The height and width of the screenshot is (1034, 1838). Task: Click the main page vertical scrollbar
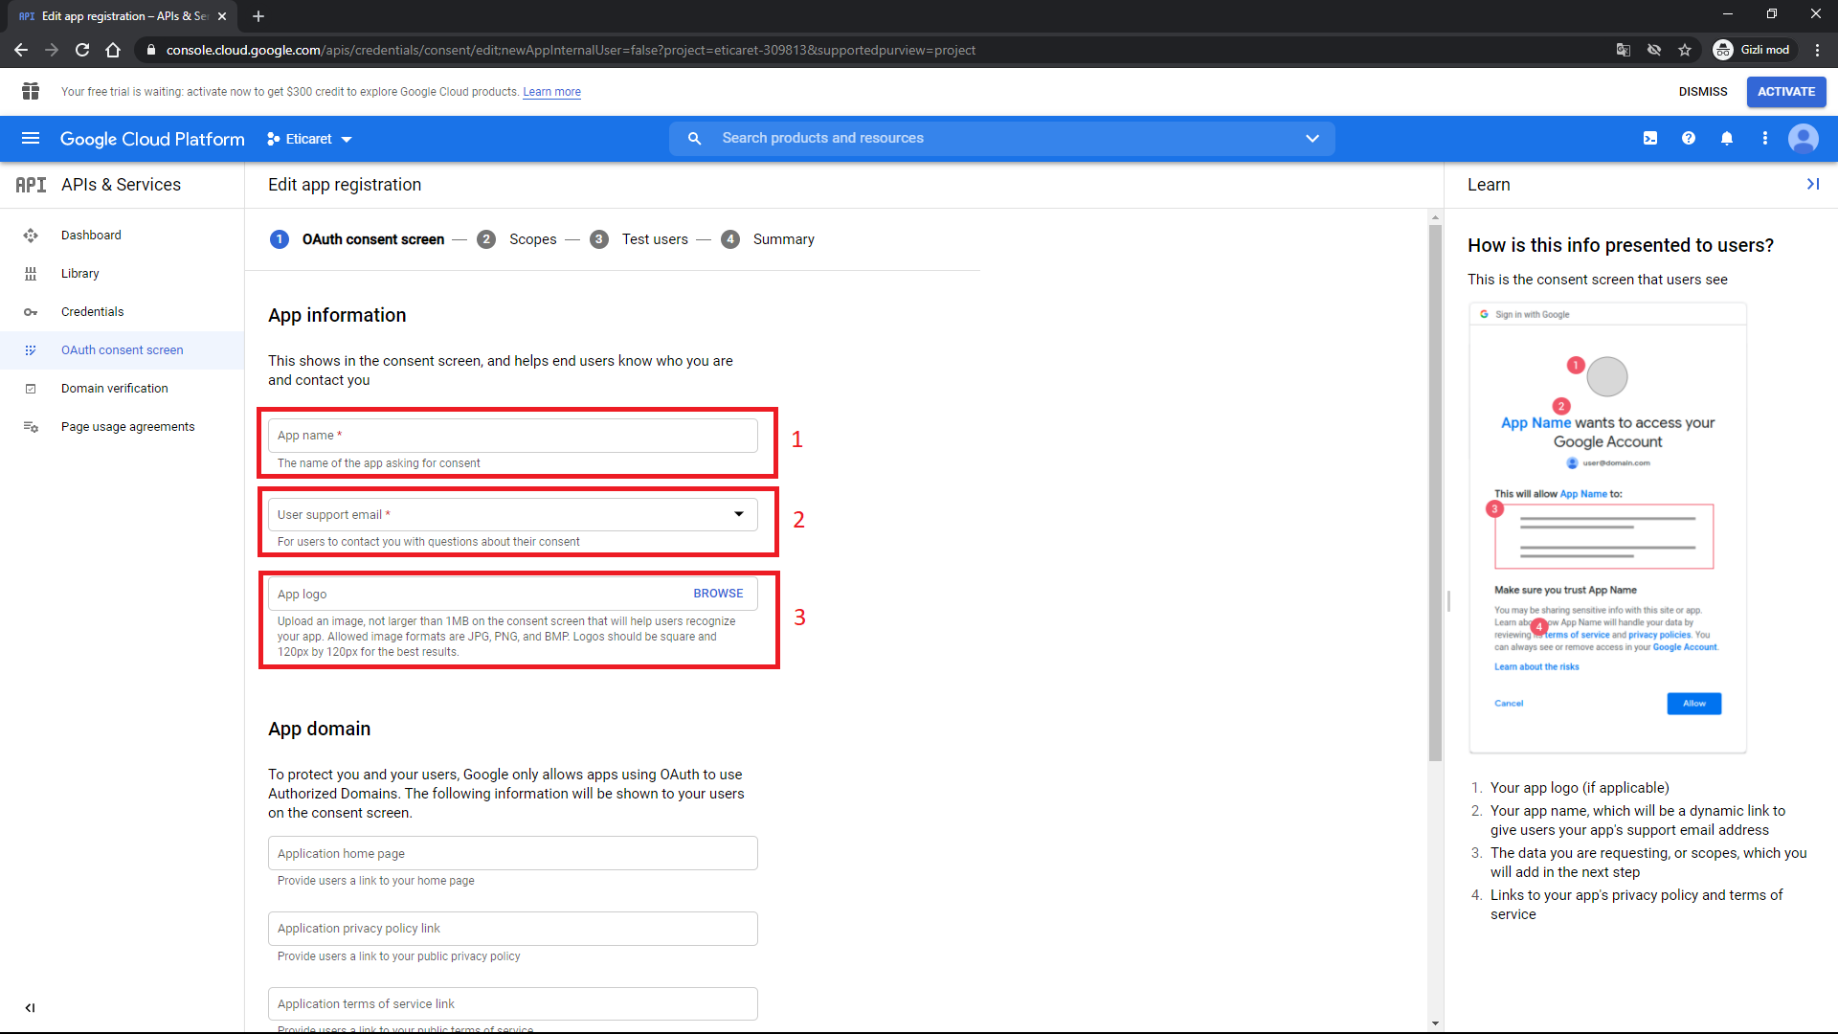(x=1435, y=493)
